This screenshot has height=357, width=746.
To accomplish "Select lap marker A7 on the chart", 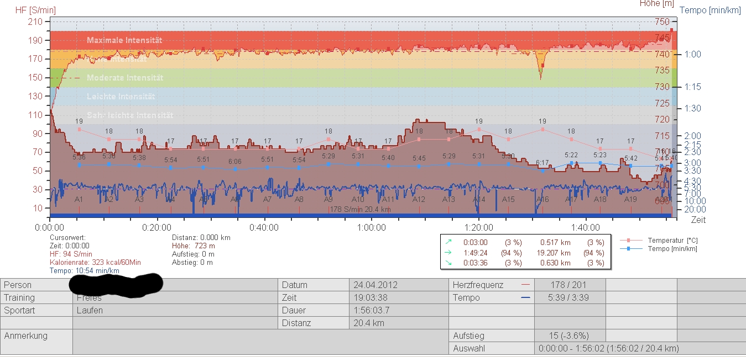I will coord(268,199).
